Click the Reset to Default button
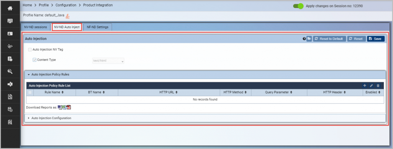The height and width of the screenshot is (149, 393). (x=329, y=39)
